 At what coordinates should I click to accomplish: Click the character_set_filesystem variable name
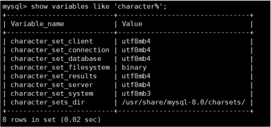point(60,67)
